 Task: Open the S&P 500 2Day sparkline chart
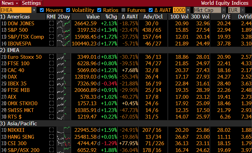(64, 30)
